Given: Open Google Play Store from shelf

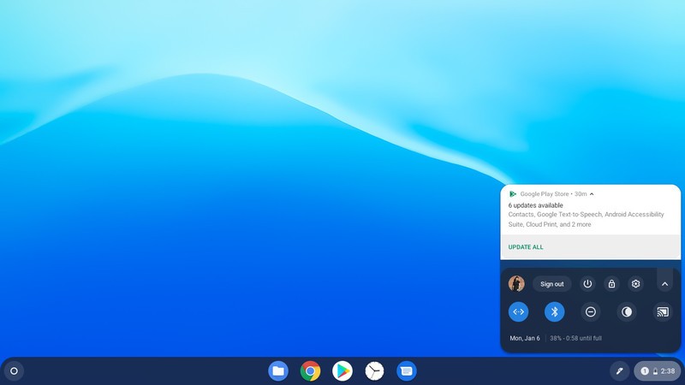Looking at the screenshot, I should (x=342, y=371).
